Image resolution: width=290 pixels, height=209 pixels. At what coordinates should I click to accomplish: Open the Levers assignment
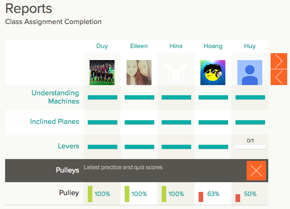click(x=68, y=147)
